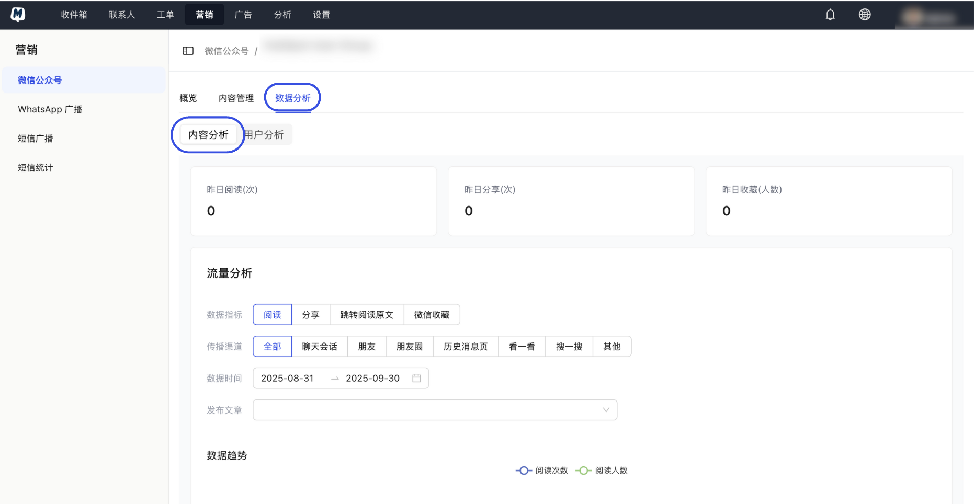974x504 pixels.
Task: Switch spread channel to 朋友圈
Action: [x=410, y=346]
